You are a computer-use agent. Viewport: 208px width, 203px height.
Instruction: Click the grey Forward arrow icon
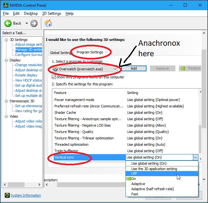[x=34, y=23]
